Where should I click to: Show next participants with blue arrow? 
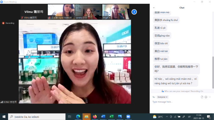(134, 12)
